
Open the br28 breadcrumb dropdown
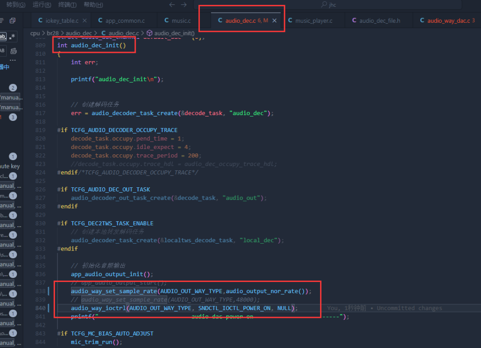(x=53, y=33)
